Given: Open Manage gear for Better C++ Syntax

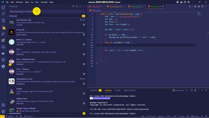Looking at the screenshot, I should 84,44.
